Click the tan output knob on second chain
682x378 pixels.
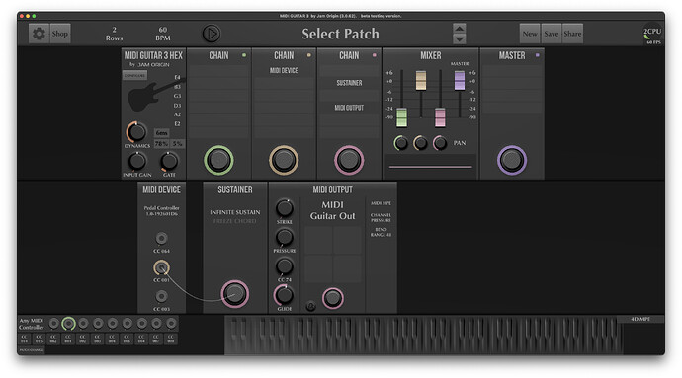(284, 160)
